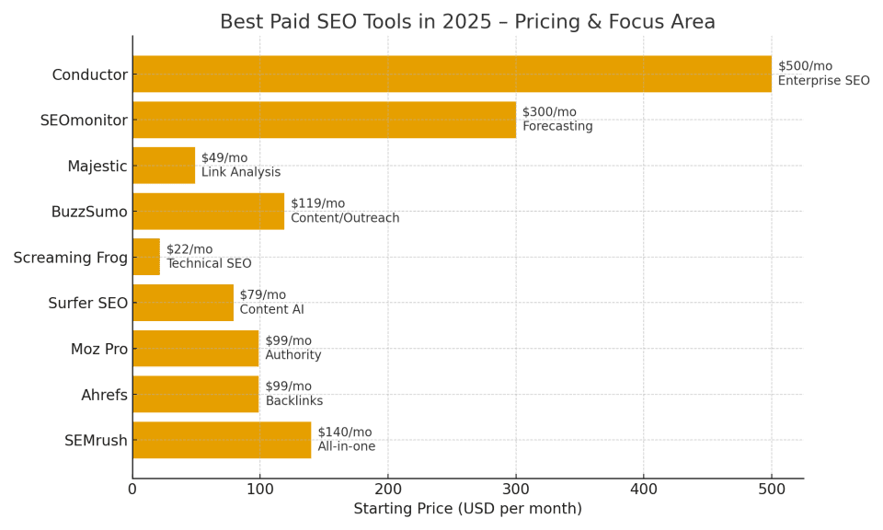Click the "$22/mo Technical SEO" annotation

[209, 257]
